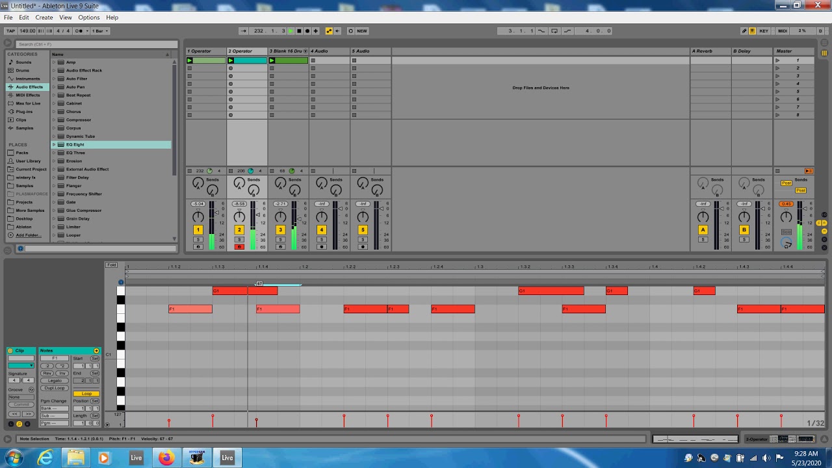
Task: Stop playback with the transport Stop button
Action: coord(299,31)
